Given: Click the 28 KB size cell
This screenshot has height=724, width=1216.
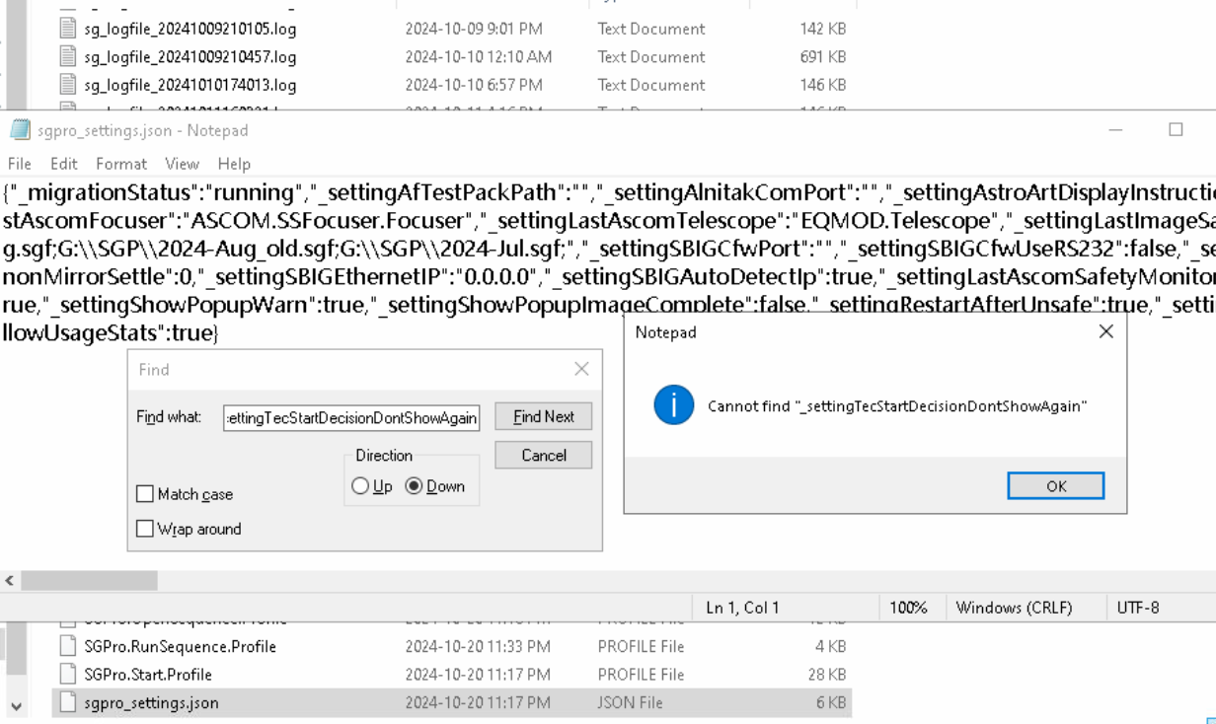Looking at the screenshot, I should [828, 675].
